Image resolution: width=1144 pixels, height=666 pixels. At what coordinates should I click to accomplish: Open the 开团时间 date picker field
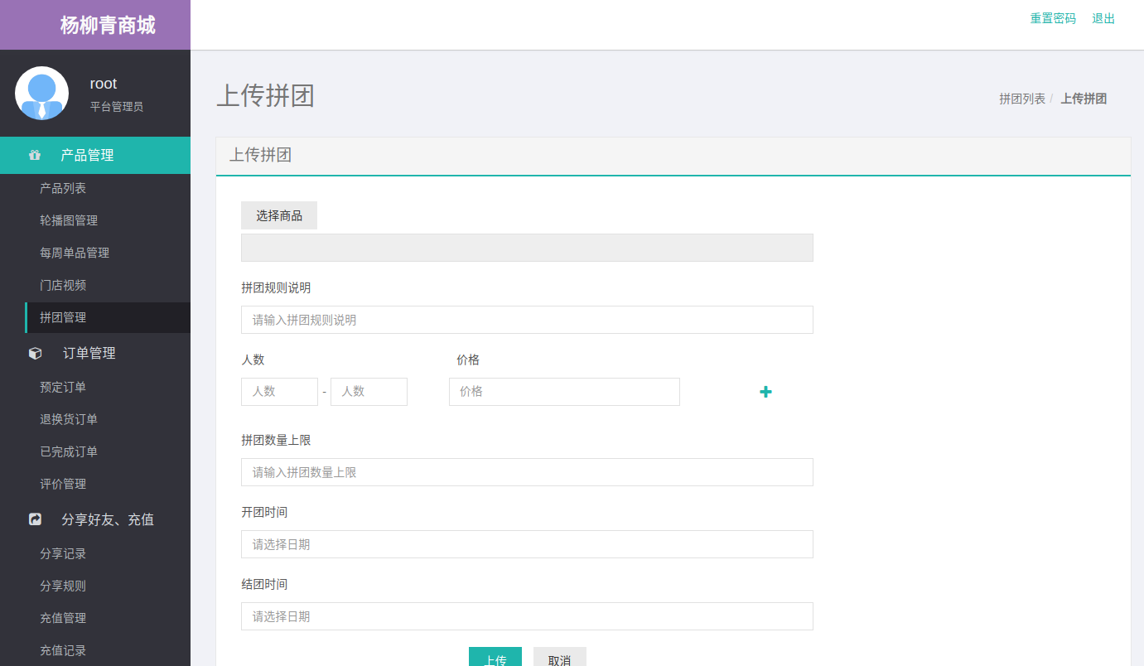tap(527, 544)
